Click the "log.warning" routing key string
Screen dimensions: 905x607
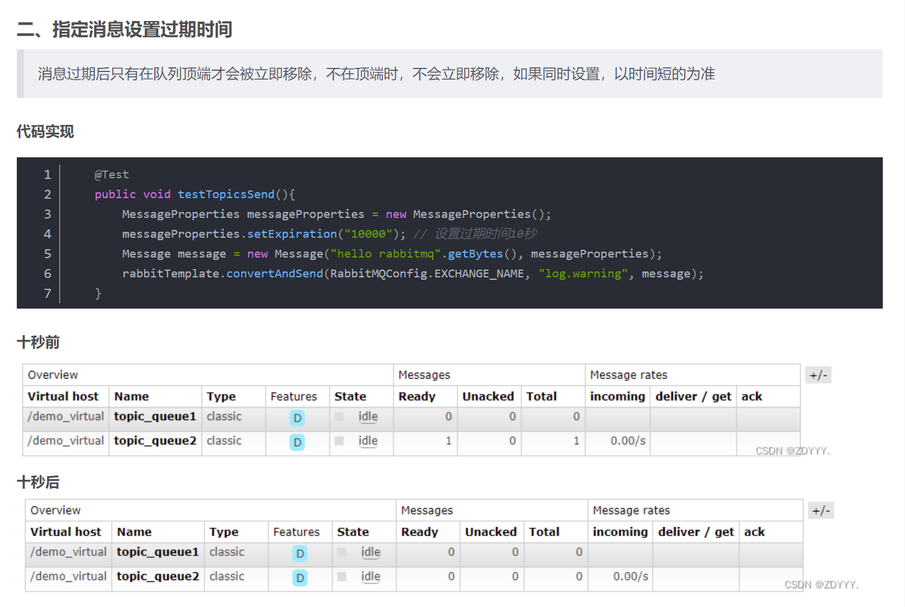point(583,274)
